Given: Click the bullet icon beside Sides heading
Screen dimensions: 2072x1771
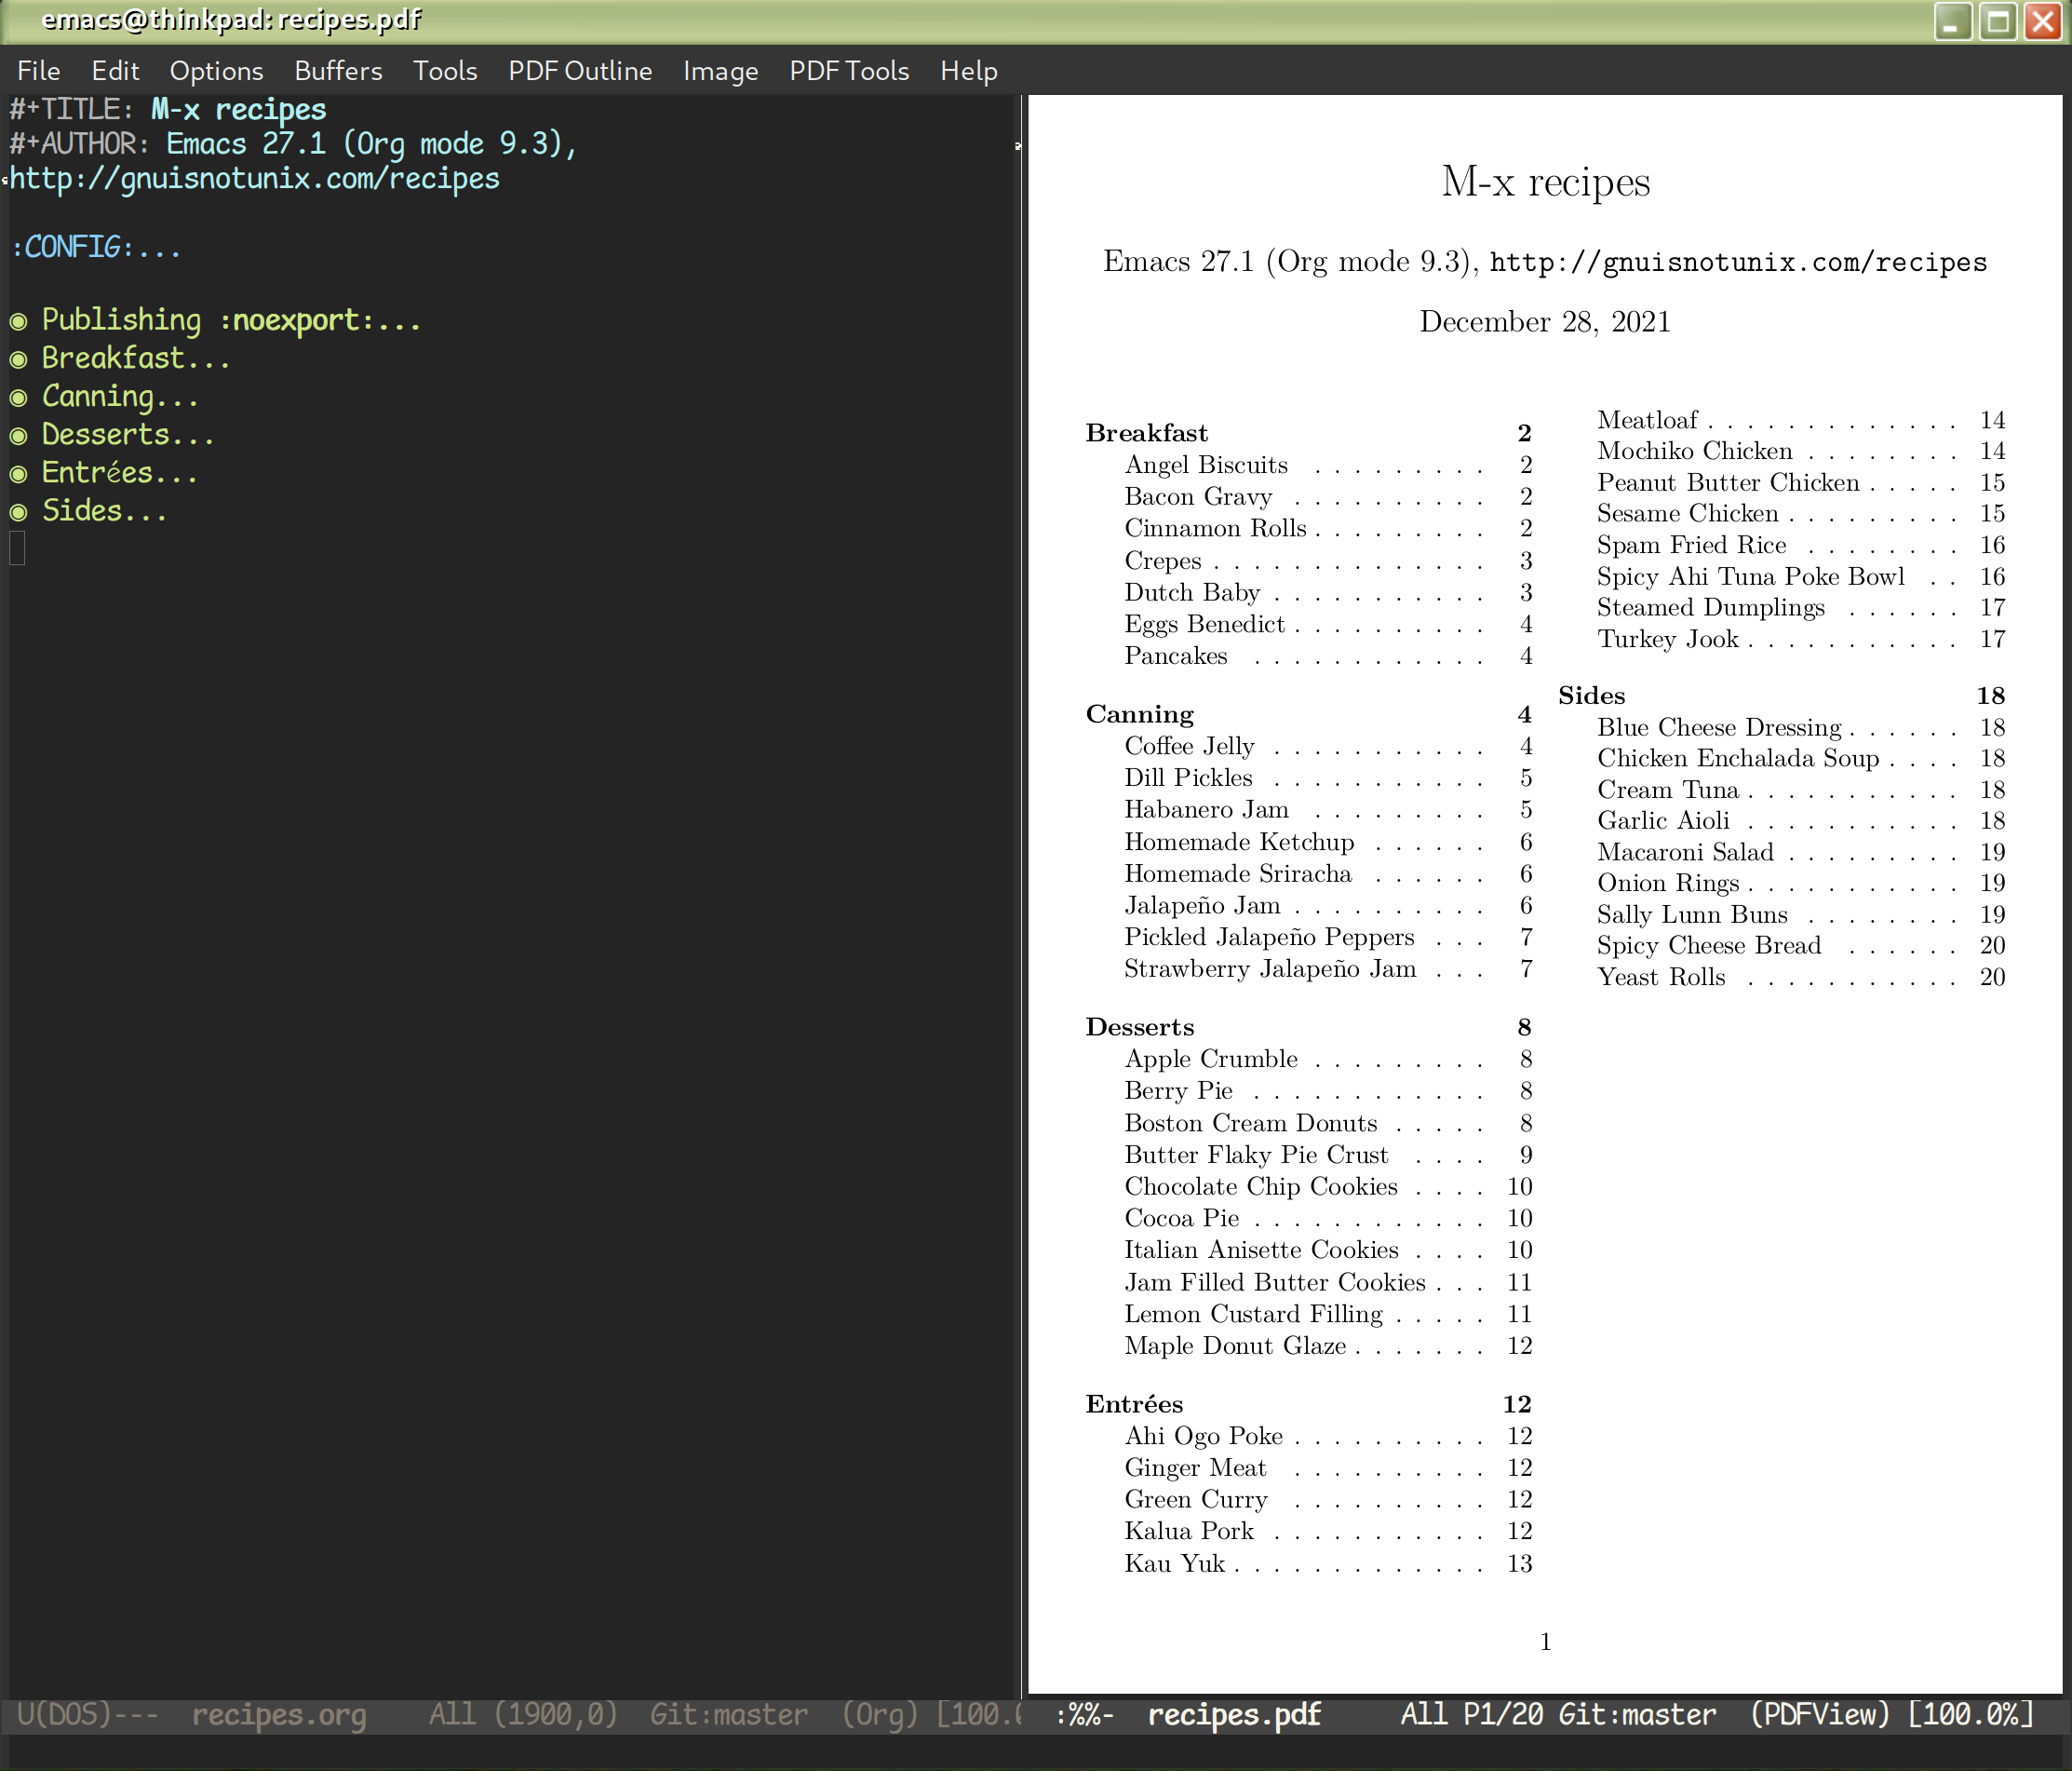Looking at the screenshot, I should (x=18, y=512).
